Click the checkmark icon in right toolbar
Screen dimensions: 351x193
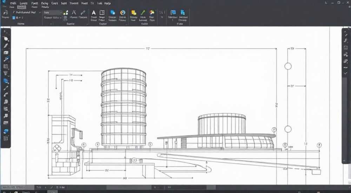(x=346, y=73)
